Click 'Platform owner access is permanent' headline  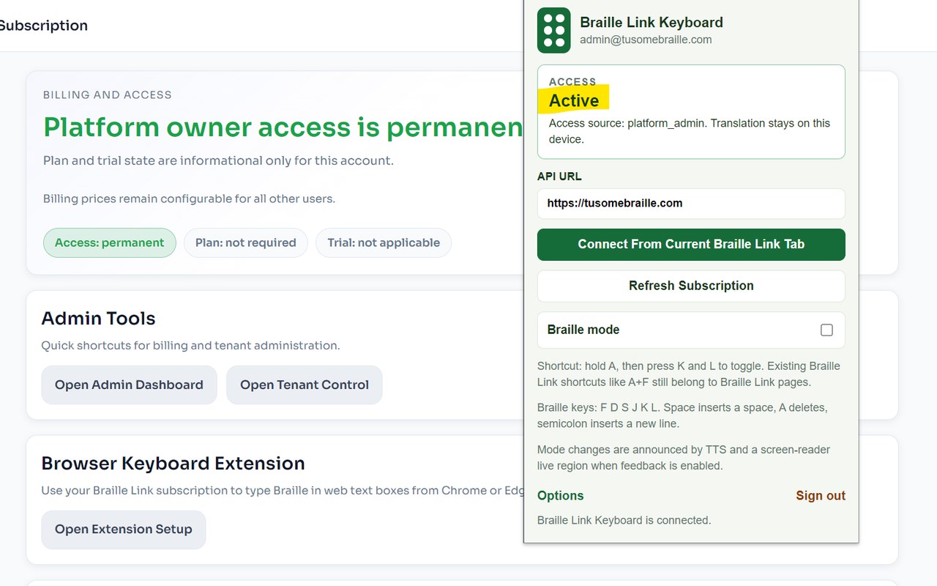[x=283, y=127]
